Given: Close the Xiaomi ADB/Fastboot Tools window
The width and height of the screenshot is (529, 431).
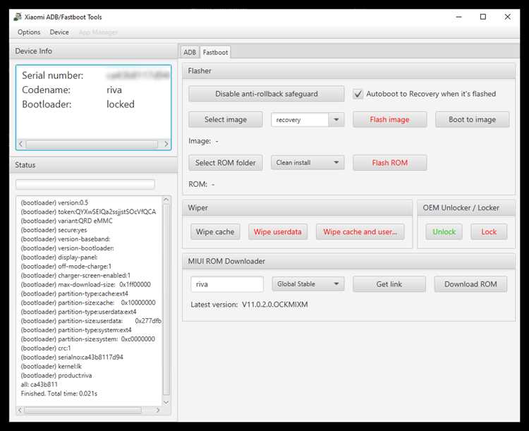Looking at the screenshot, I should tap(507, 17).
